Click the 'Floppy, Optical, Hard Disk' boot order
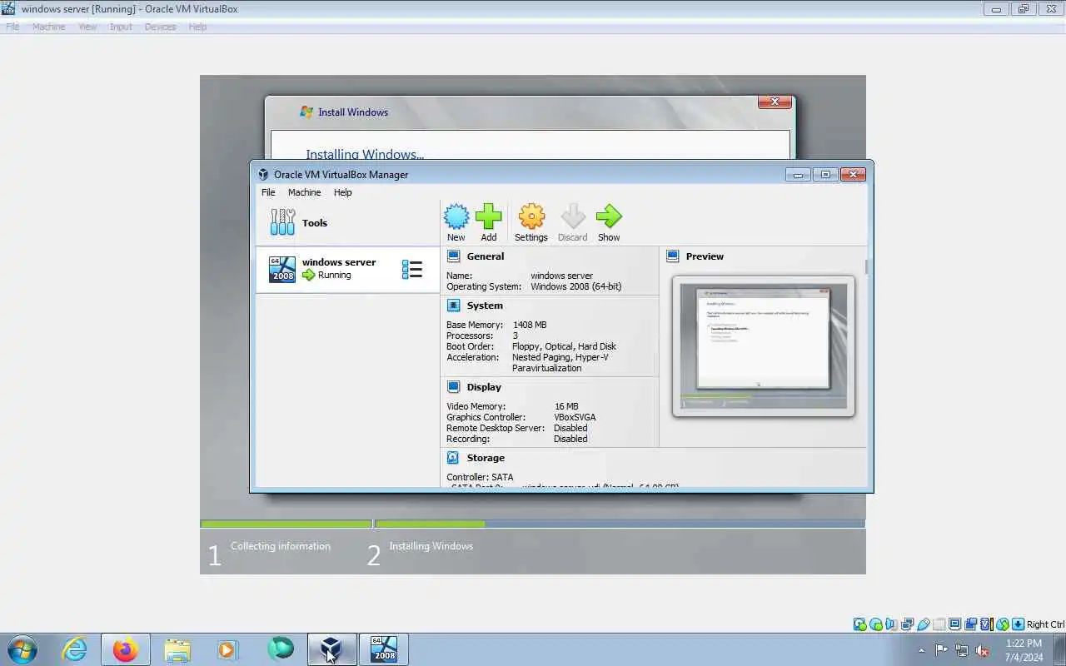This screenshot has width=1066, height=666. coord(564,346)
